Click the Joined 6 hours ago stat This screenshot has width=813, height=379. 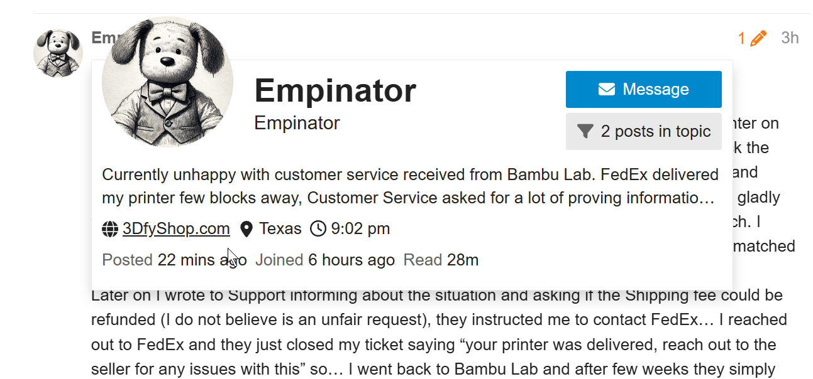point(325,260)
